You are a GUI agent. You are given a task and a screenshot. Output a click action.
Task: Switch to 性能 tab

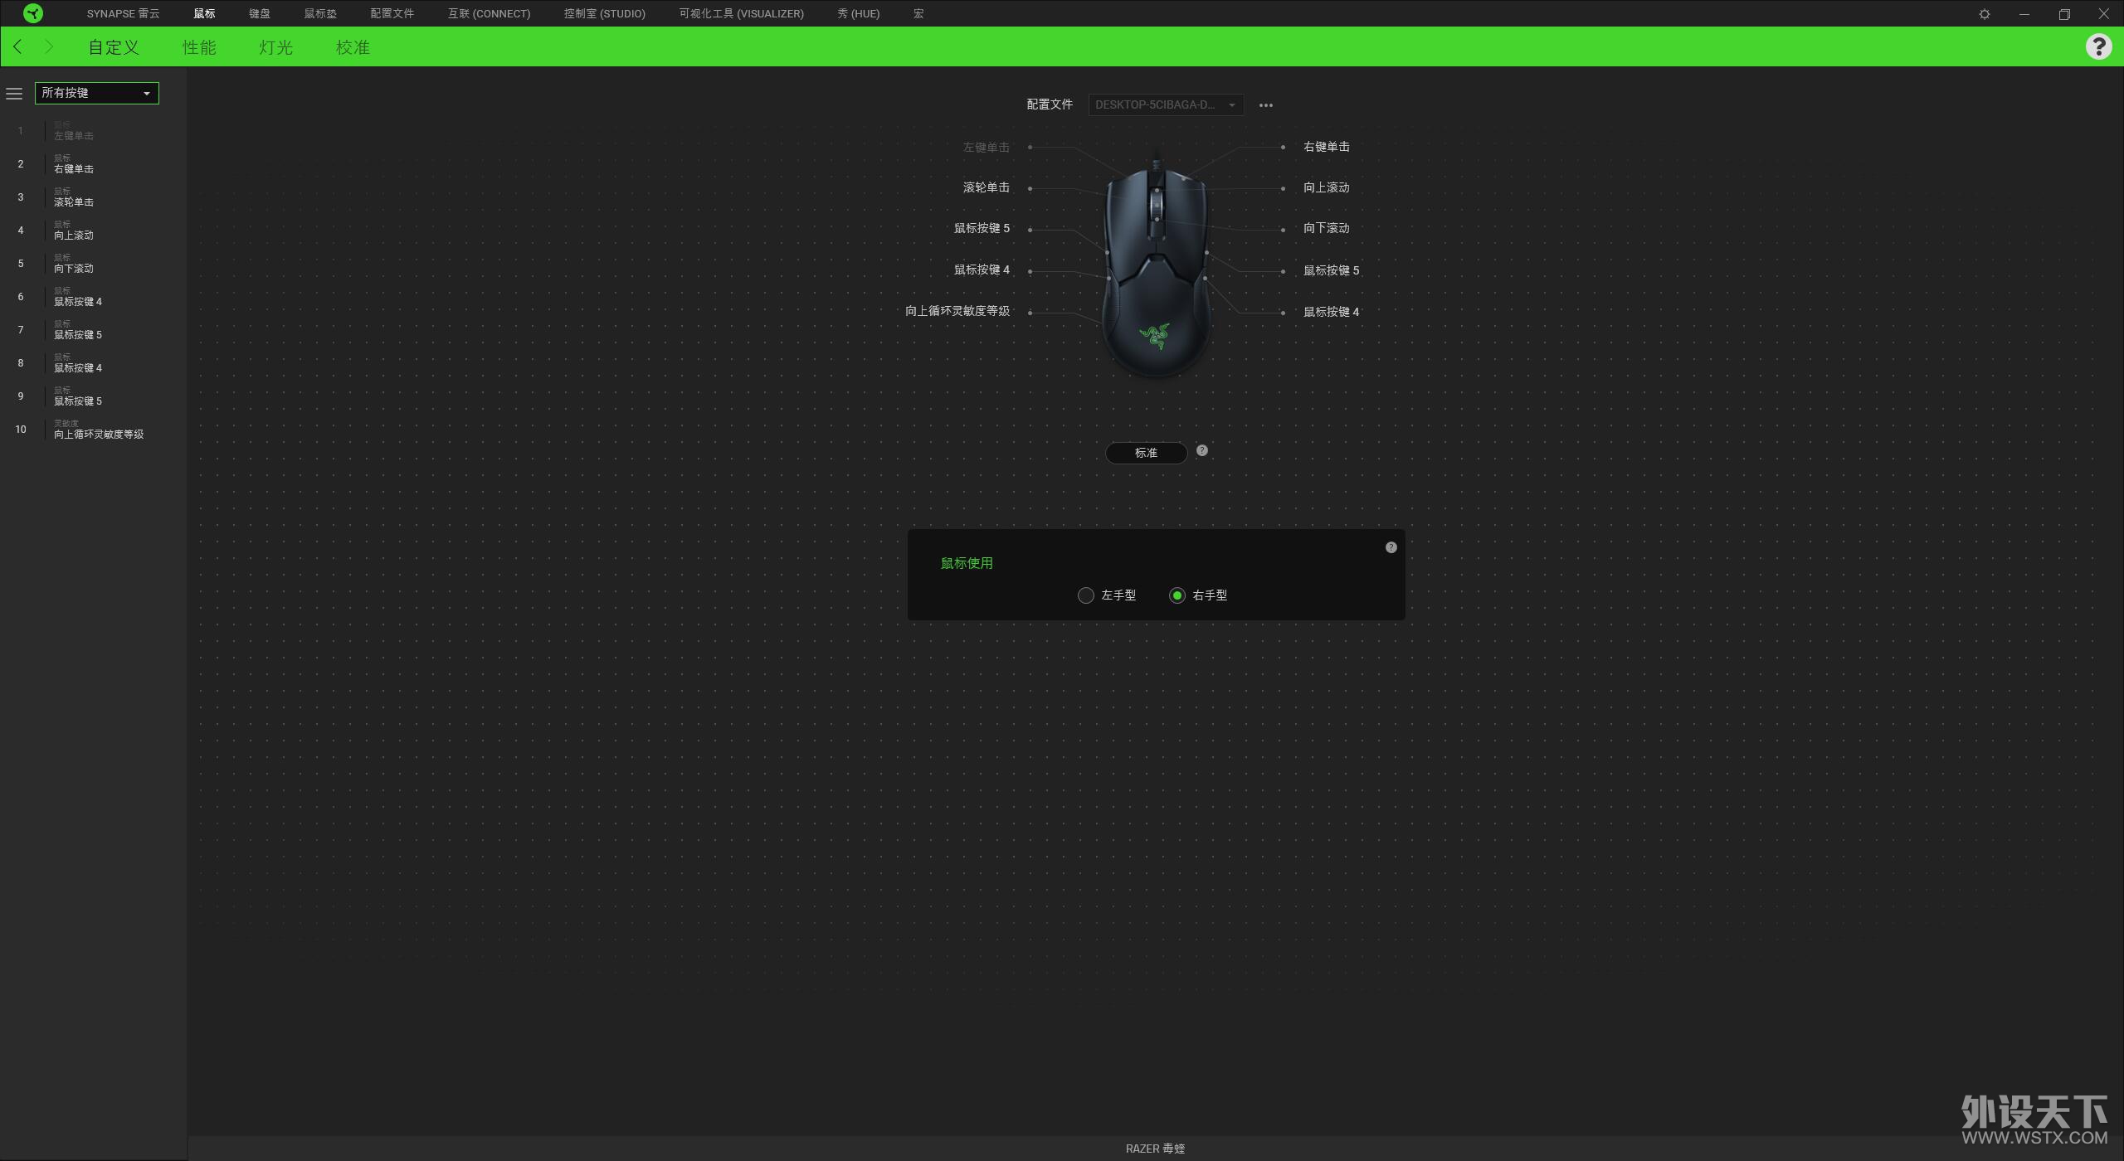click(x=199, y=47)
